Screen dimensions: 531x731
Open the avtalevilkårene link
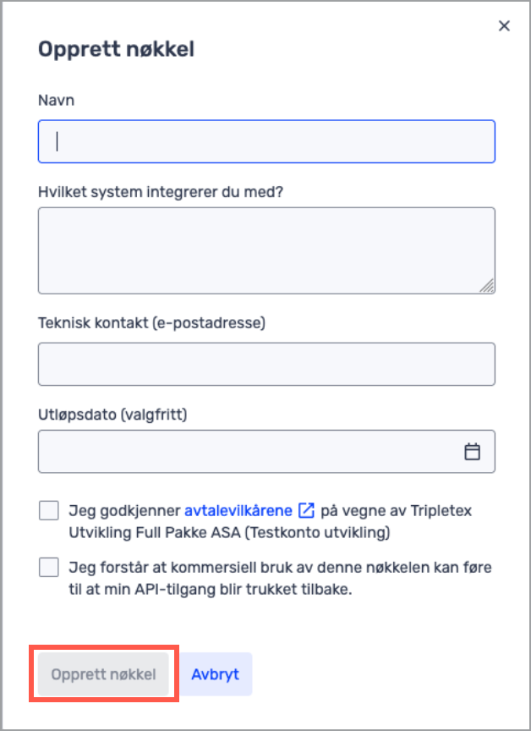pyautogui.click(x=238, y=510)
